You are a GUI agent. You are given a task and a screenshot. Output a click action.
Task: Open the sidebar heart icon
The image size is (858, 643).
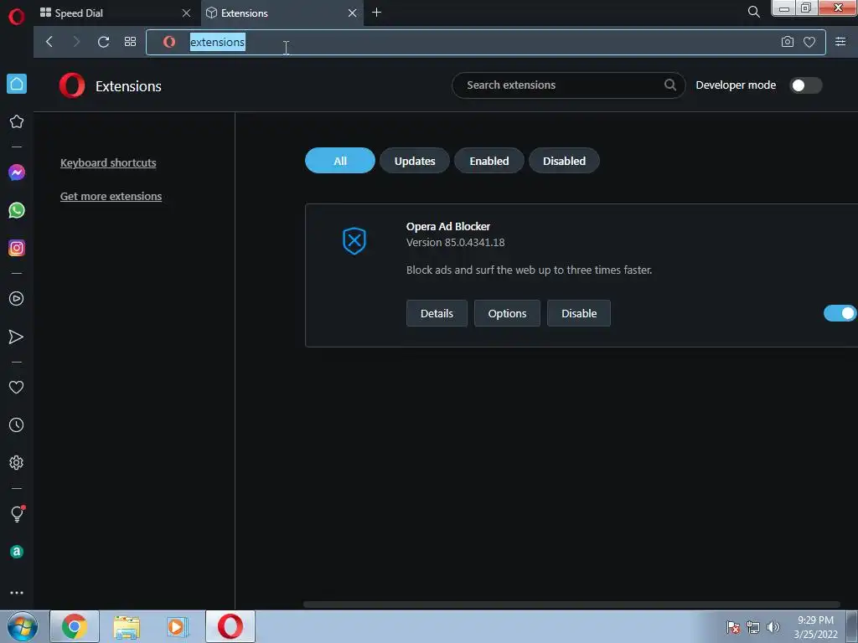pyautogui.click(x=17, y=387)
